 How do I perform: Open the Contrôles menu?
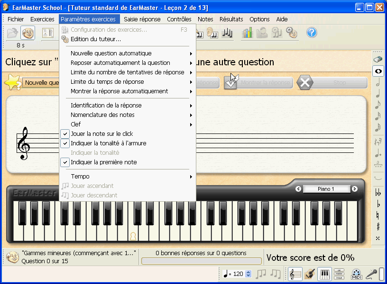179,19
